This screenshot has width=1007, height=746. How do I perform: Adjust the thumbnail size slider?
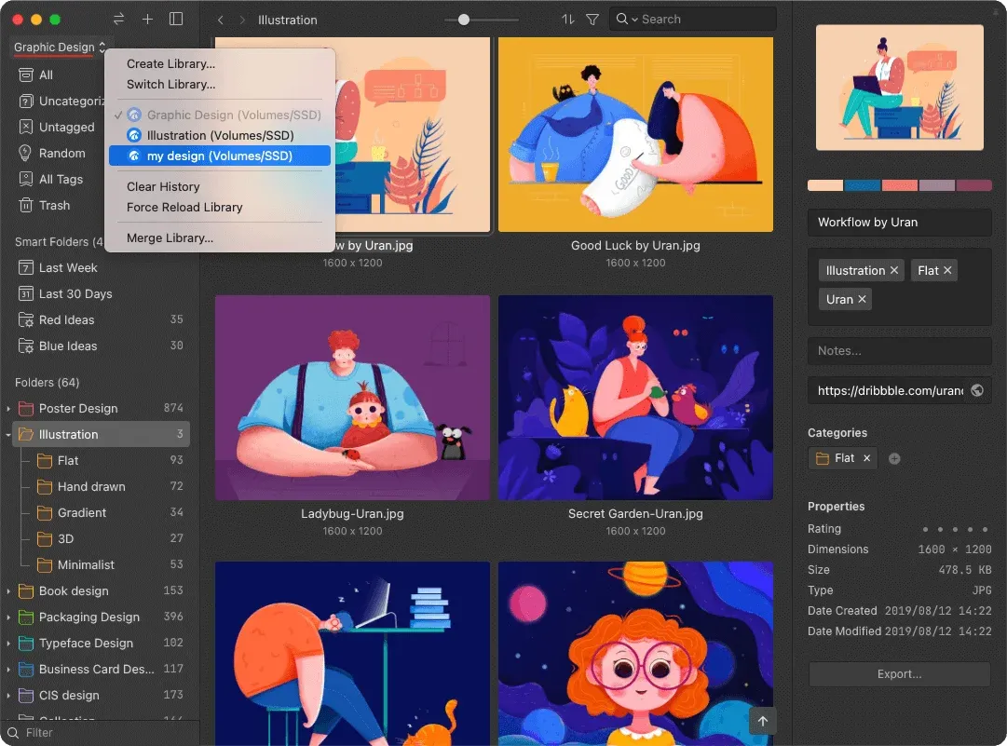pos(464,20)
